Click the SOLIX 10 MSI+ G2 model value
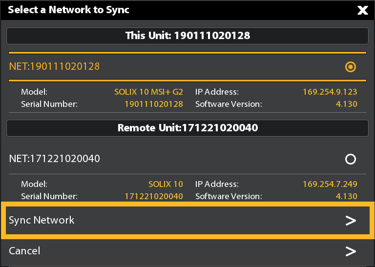375x267 pixels. pos(148,92)
